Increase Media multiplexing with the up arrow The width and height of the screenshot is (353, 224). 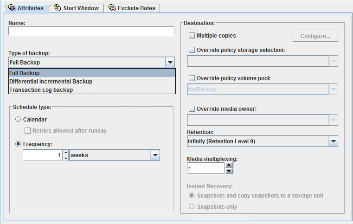point(229,166)
